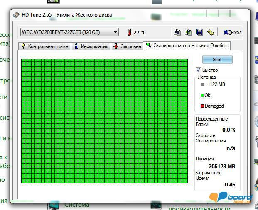Save screenshot using the floppy disk icon
This screenshot has width=258, height=210.
(199, 32)
